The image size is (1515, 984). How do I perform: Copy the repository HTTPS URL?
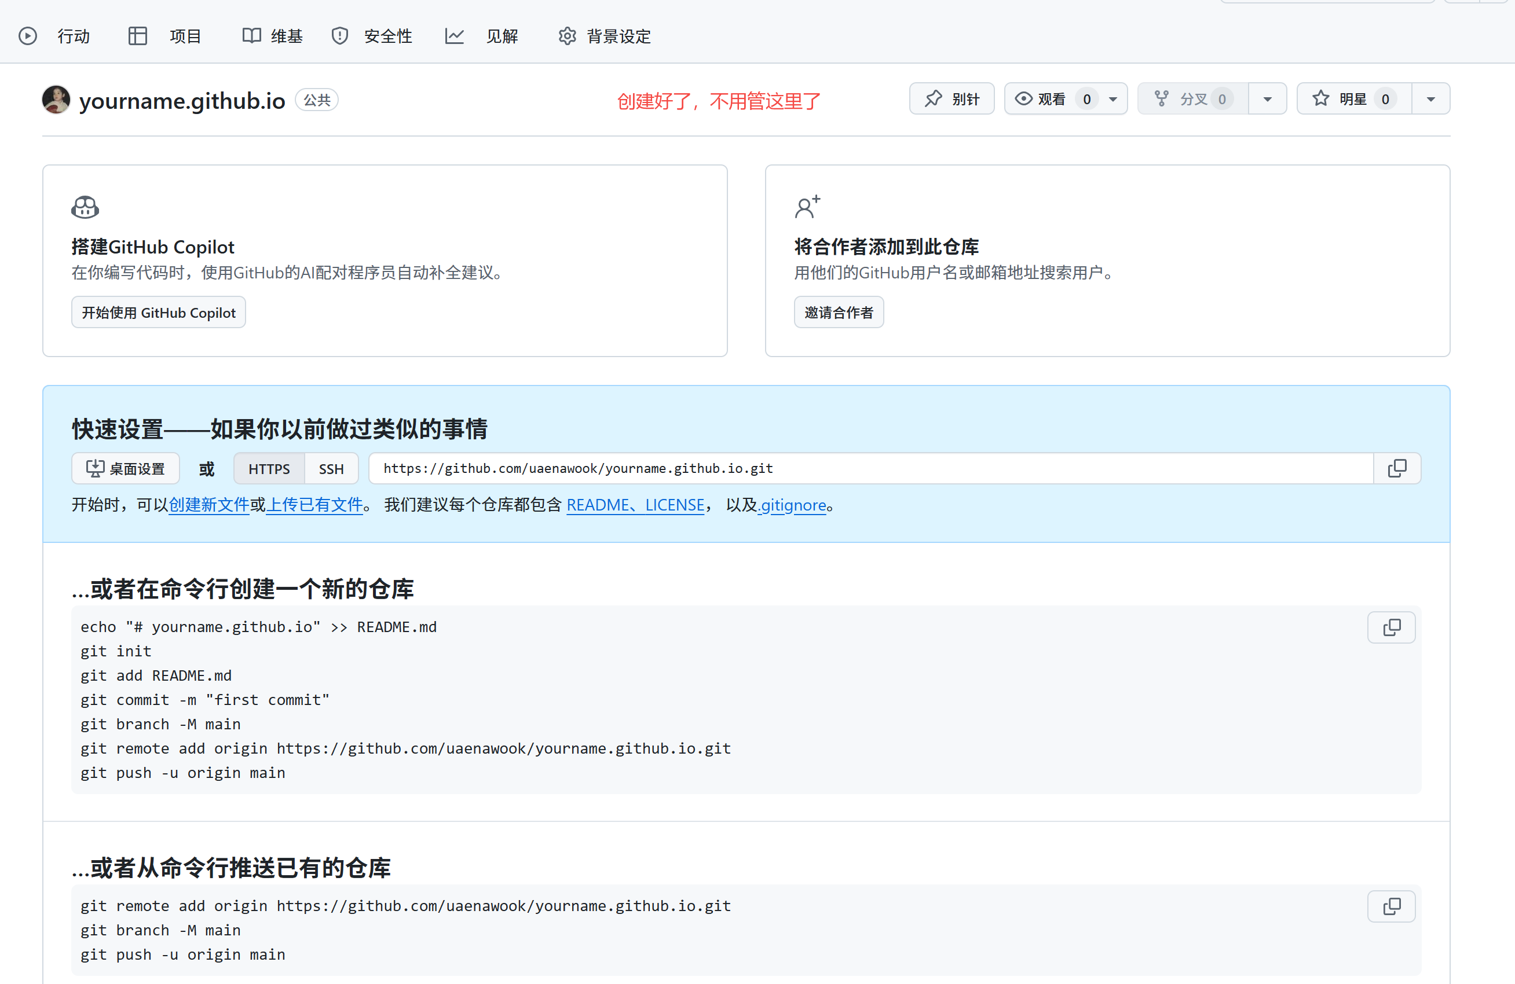(1397, 469)
